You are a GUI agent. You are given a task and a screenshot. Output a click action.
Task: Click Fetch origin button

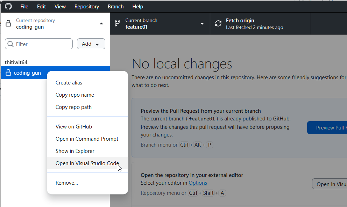click(261, 24)
